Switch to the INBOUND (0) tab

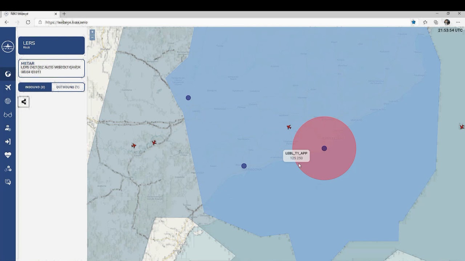pos(35,87)
